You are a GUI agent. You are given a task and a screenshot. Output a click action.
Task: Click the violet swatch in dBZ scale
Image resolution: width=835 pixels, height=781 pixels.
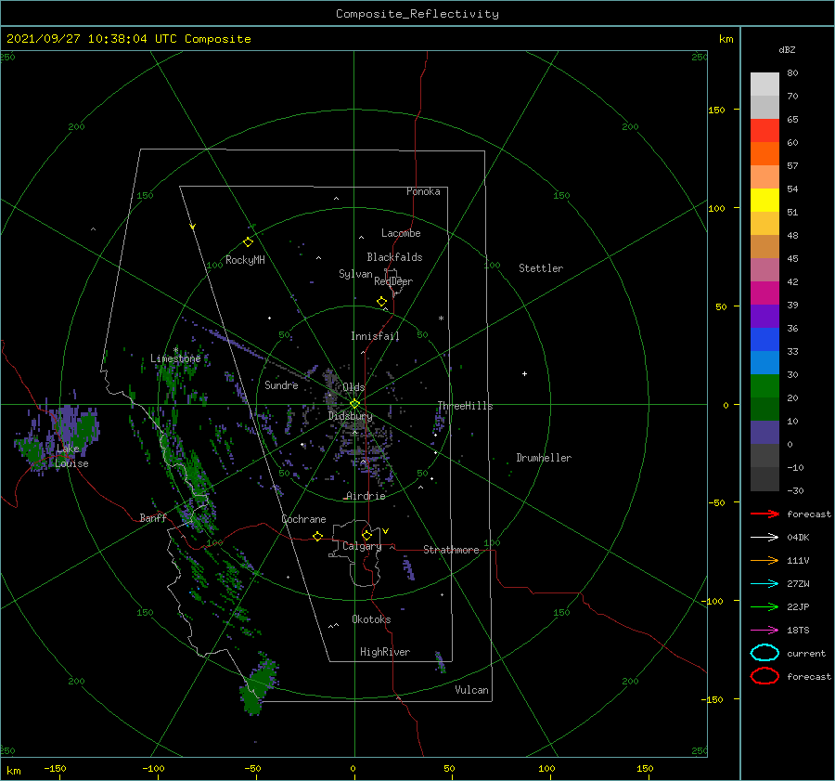[764, 316]
